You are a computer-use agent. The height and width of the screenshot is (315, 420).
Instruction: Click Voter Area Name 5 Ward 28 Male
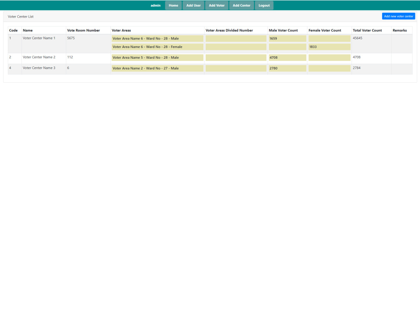[x=157, y=58]
